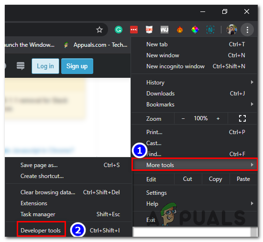Restore down the Chrome window

coord(225,11)
